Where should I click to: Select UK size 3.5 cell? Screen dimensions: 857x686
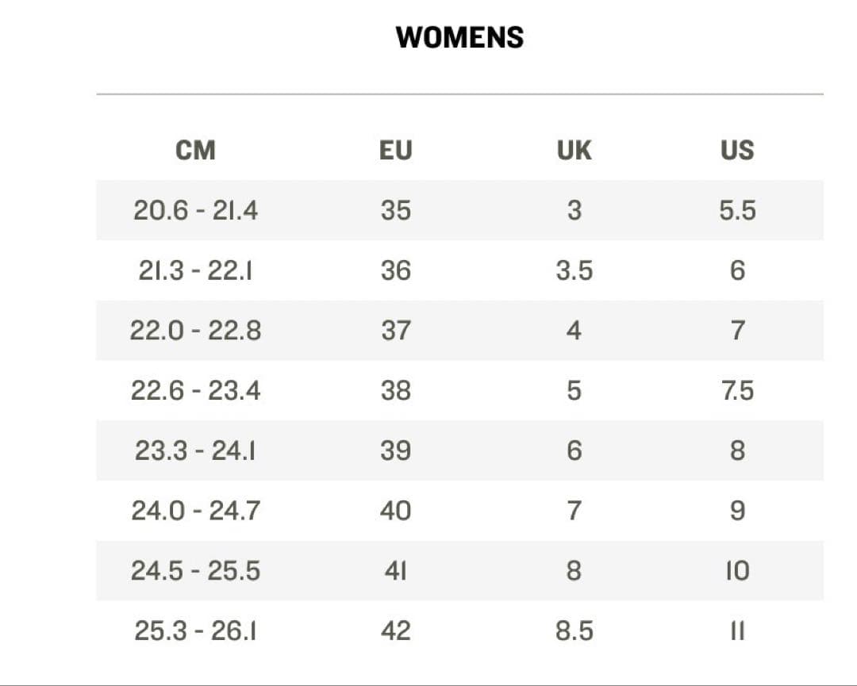tap(574, 270)
